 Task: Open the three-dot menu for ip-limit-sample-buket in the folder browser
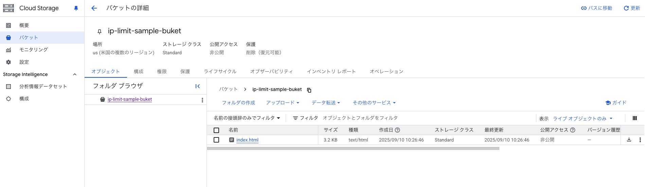[x=202, y=100]
